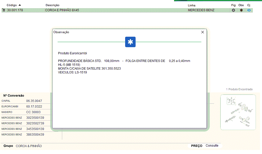This screenshot has height=154, width=262.
Task: Select MASIERO conversion CC 30003
Action: [x=33, y=112]
